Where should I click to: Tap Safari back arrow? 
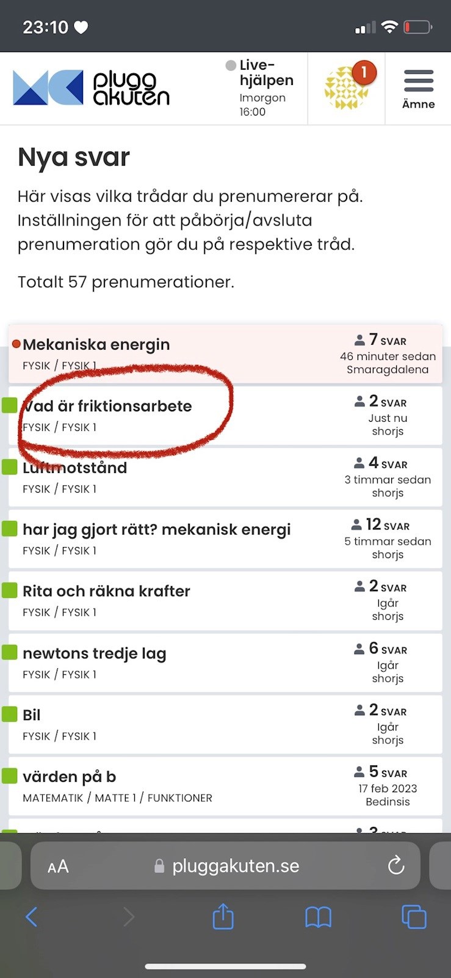click(x=32, y=916)
